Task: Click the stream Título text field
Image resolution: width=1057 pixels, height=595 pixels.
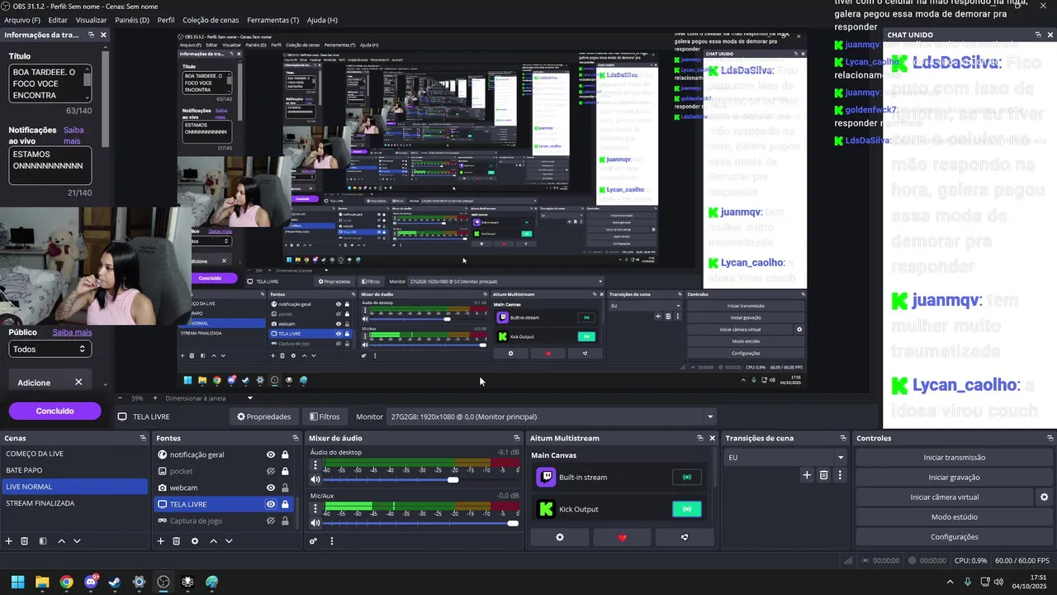Action: pos(50,83)
